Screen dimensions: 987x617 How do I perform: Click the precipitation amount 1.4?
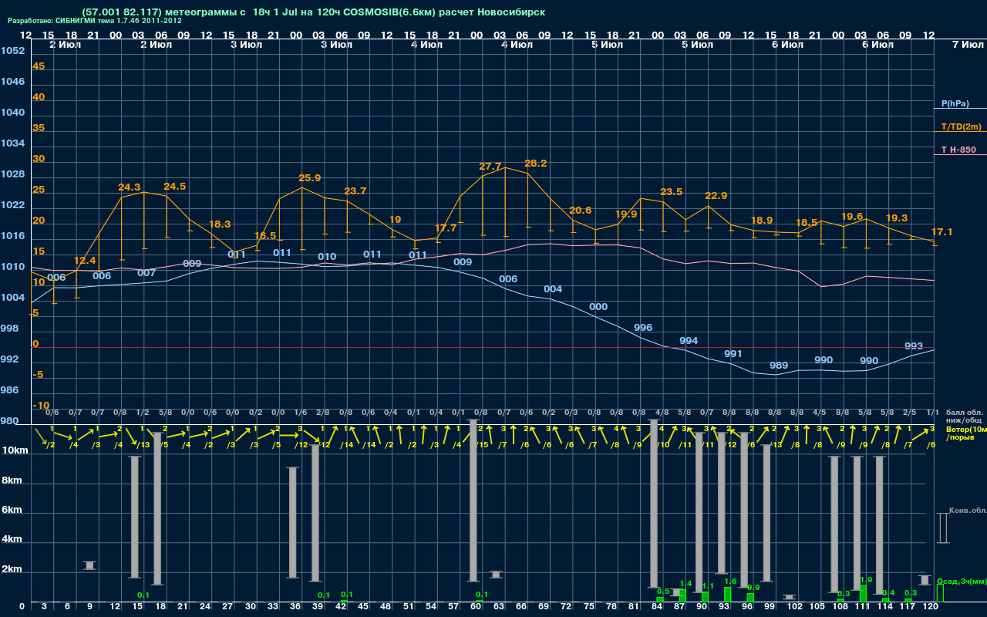coord(686,584)
